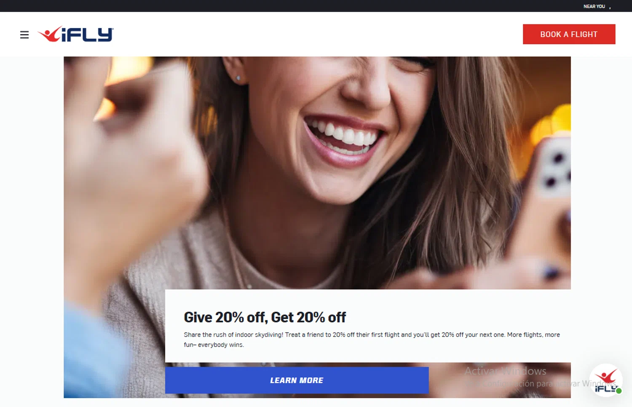Image resolution: width=632 pixels, height=407 pixels.
Task: Open the hamburger navigation menu
Action: point(24,35)
